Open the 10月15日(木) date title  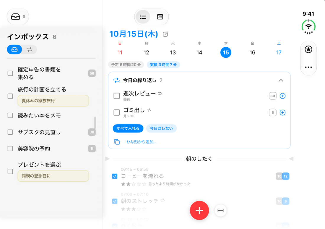click(x=134, y=34)
